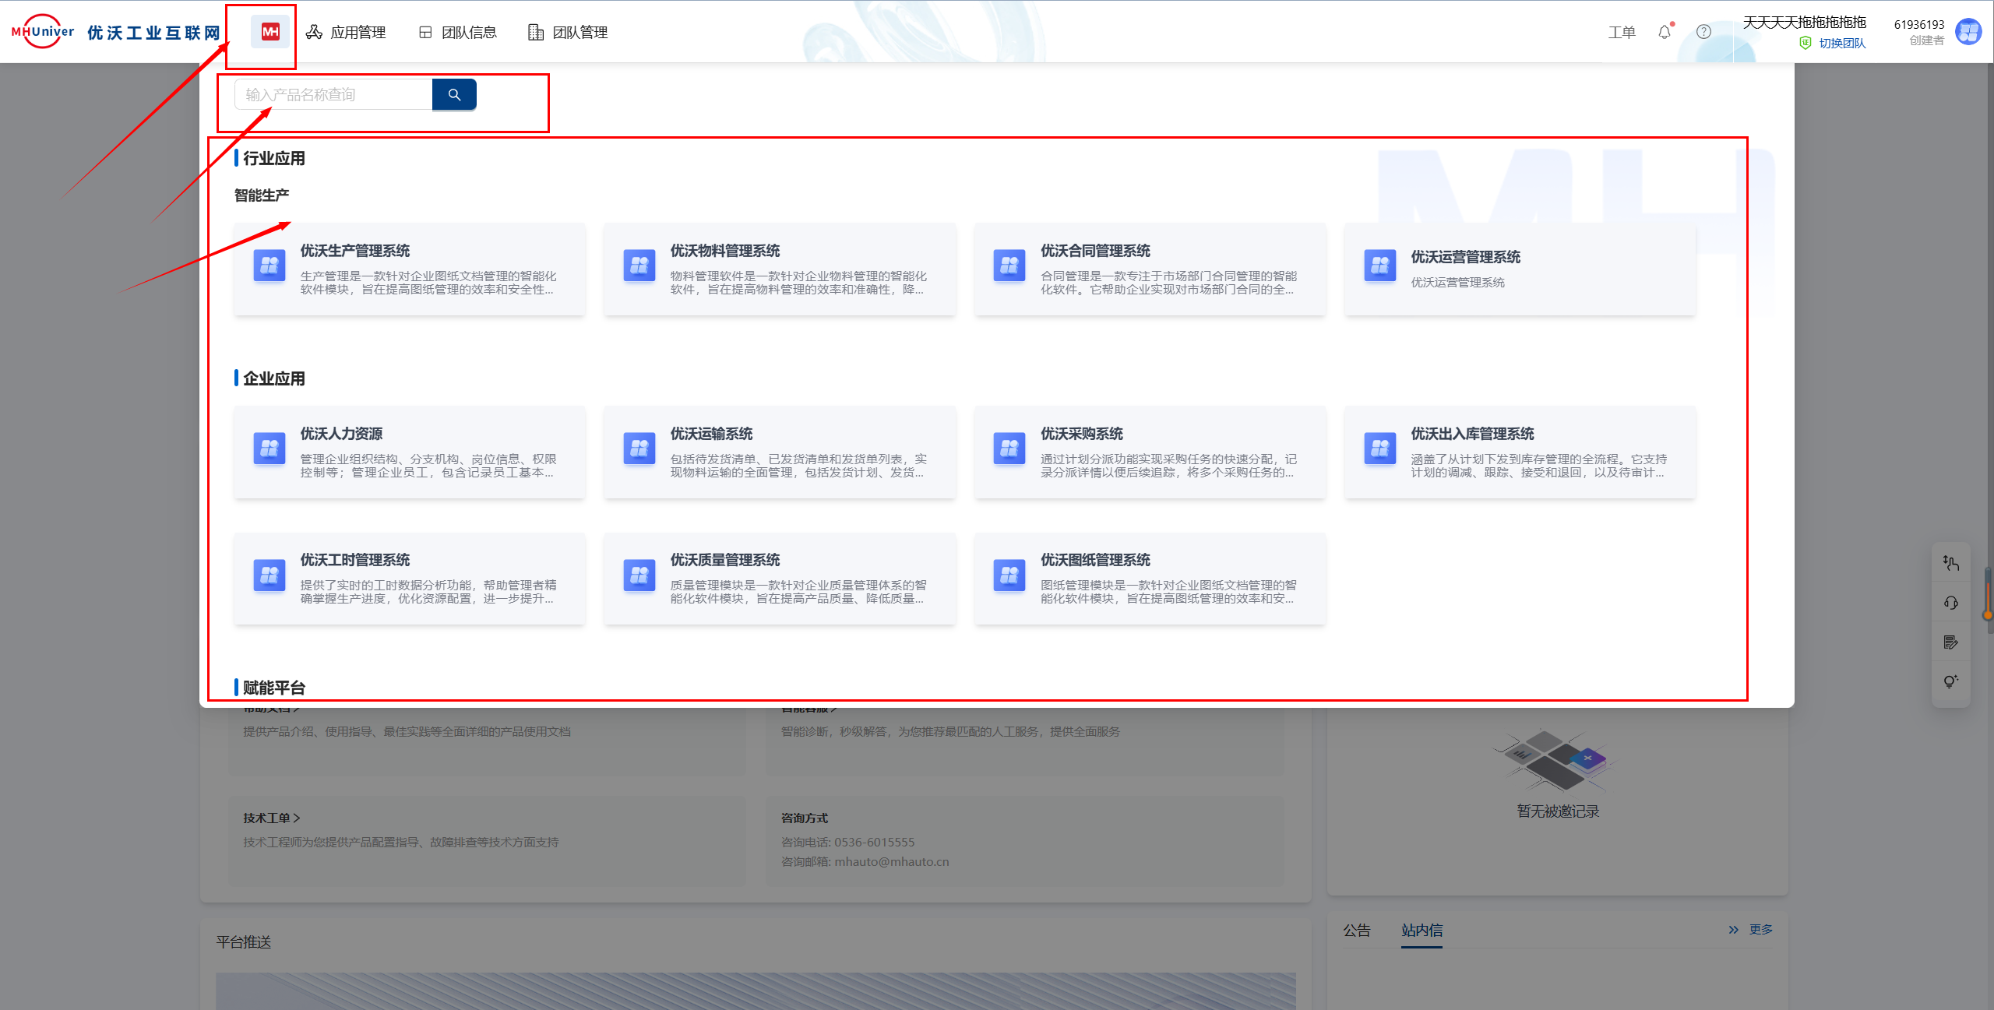Open the 技术工单 chevron link

pyautogui.click(x=271, y=818)
